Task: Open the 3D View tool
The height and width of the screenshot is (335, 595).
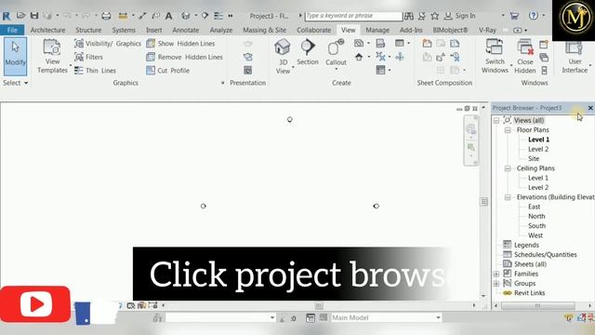Action: tap(283, 56)
